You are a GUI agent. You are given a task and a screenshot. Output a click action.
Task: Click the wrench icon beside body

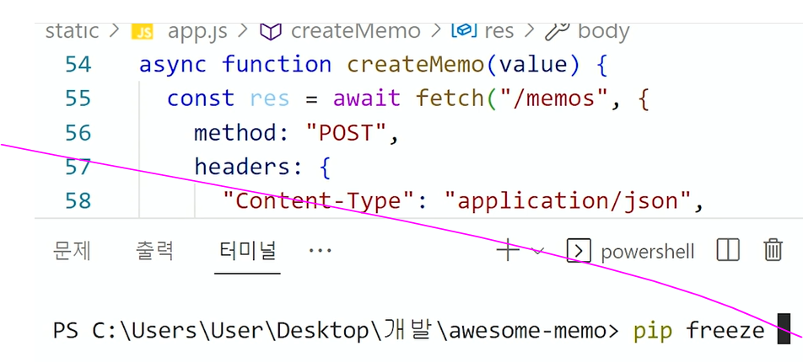click(558, 32)
